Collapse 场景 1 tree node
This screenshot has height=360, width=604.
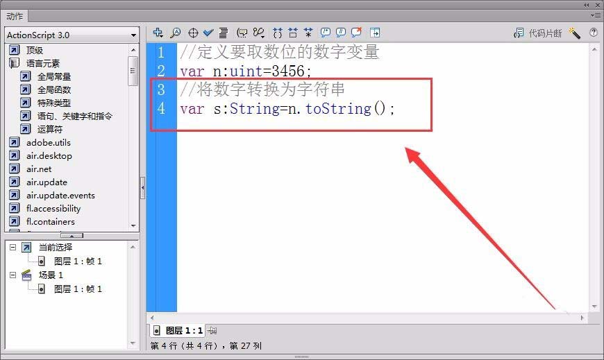pyautogui.click(x=12, y=275)
